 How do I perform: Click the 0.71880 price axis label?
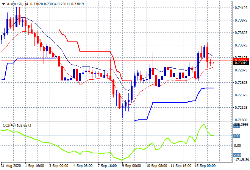pyautogui.click(x=241, y=120)
